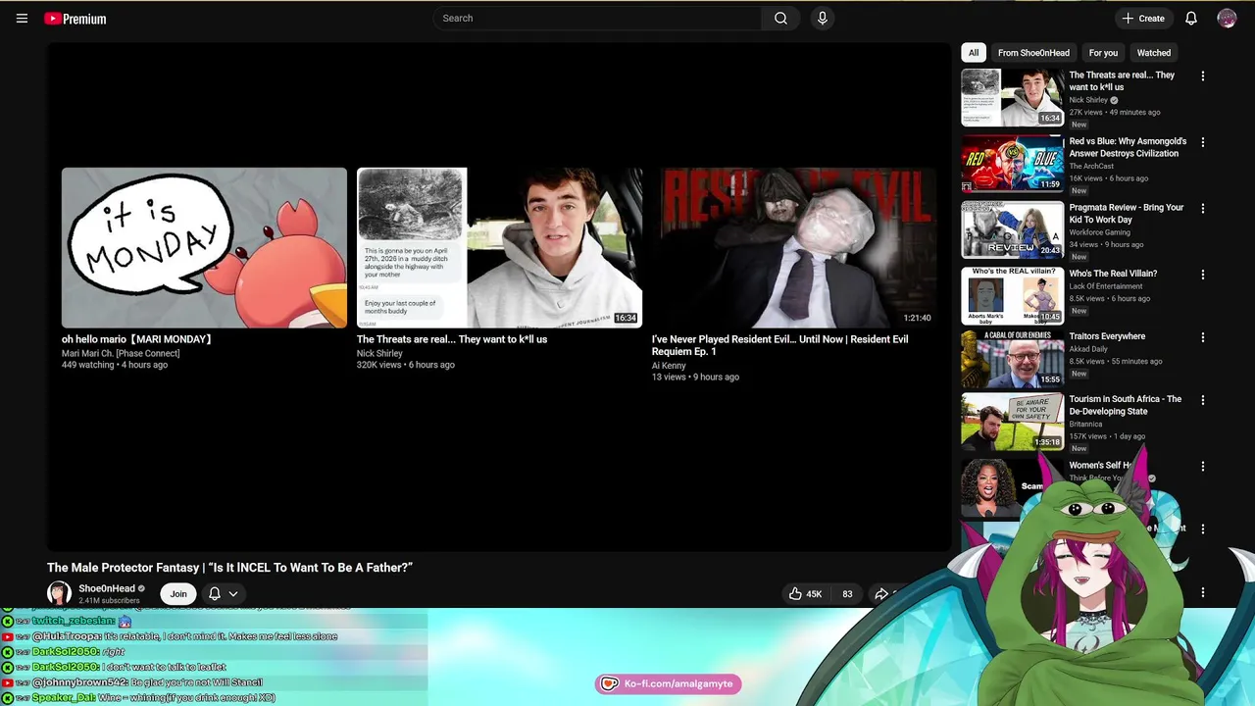Image resolution: width=1255 pixels, height=706 pixels.
Task: Open the notifications bell in header
Action: point(1191,18)
